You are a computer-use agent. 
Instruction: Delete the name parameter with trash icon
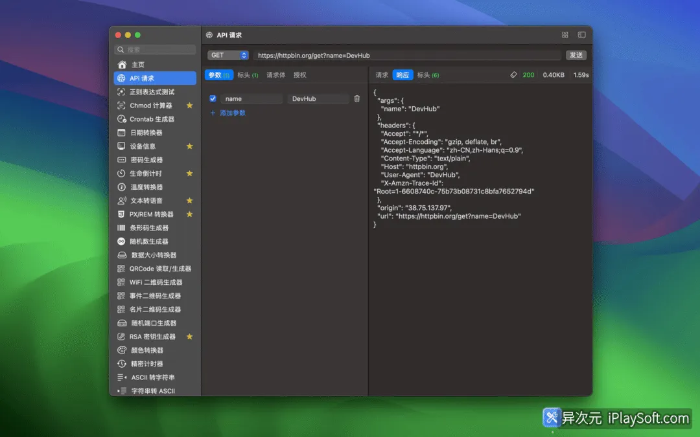(x=356, y=98)
